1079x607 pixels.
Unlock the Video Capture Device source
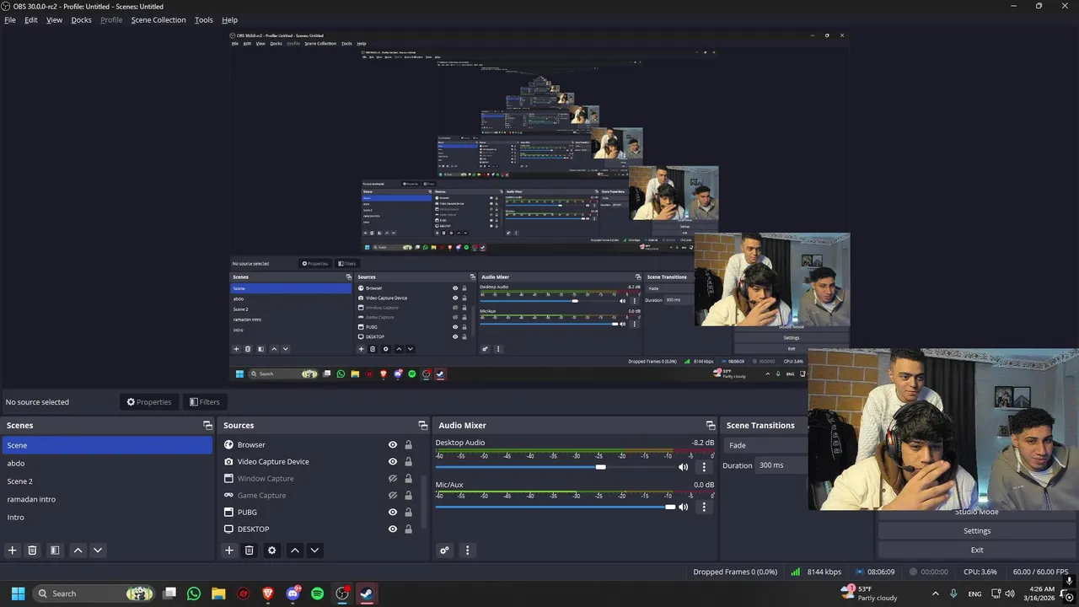tap(409, 462)
